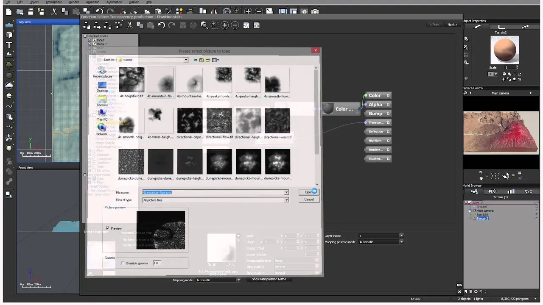Open Recent places in dialog sidebar
The image size is (543, 305).
pos(102,73)
